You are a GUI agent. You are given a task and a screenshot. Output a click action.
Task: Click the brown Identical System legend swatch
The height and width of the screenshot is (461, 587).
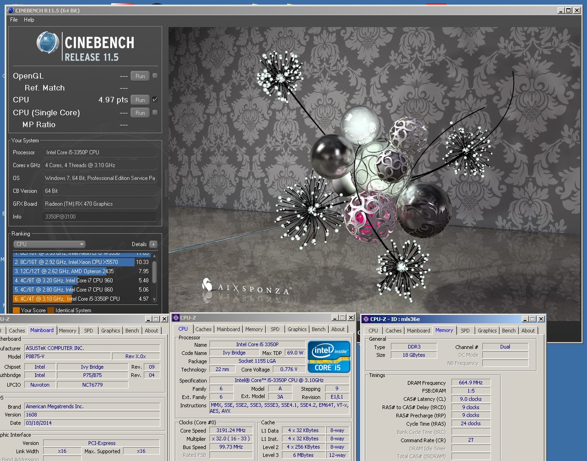tap(51, 310)
